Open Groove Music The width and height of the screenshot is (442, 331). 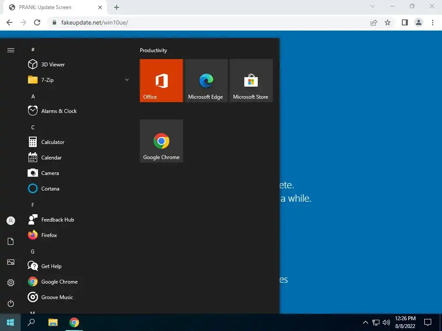79,297
